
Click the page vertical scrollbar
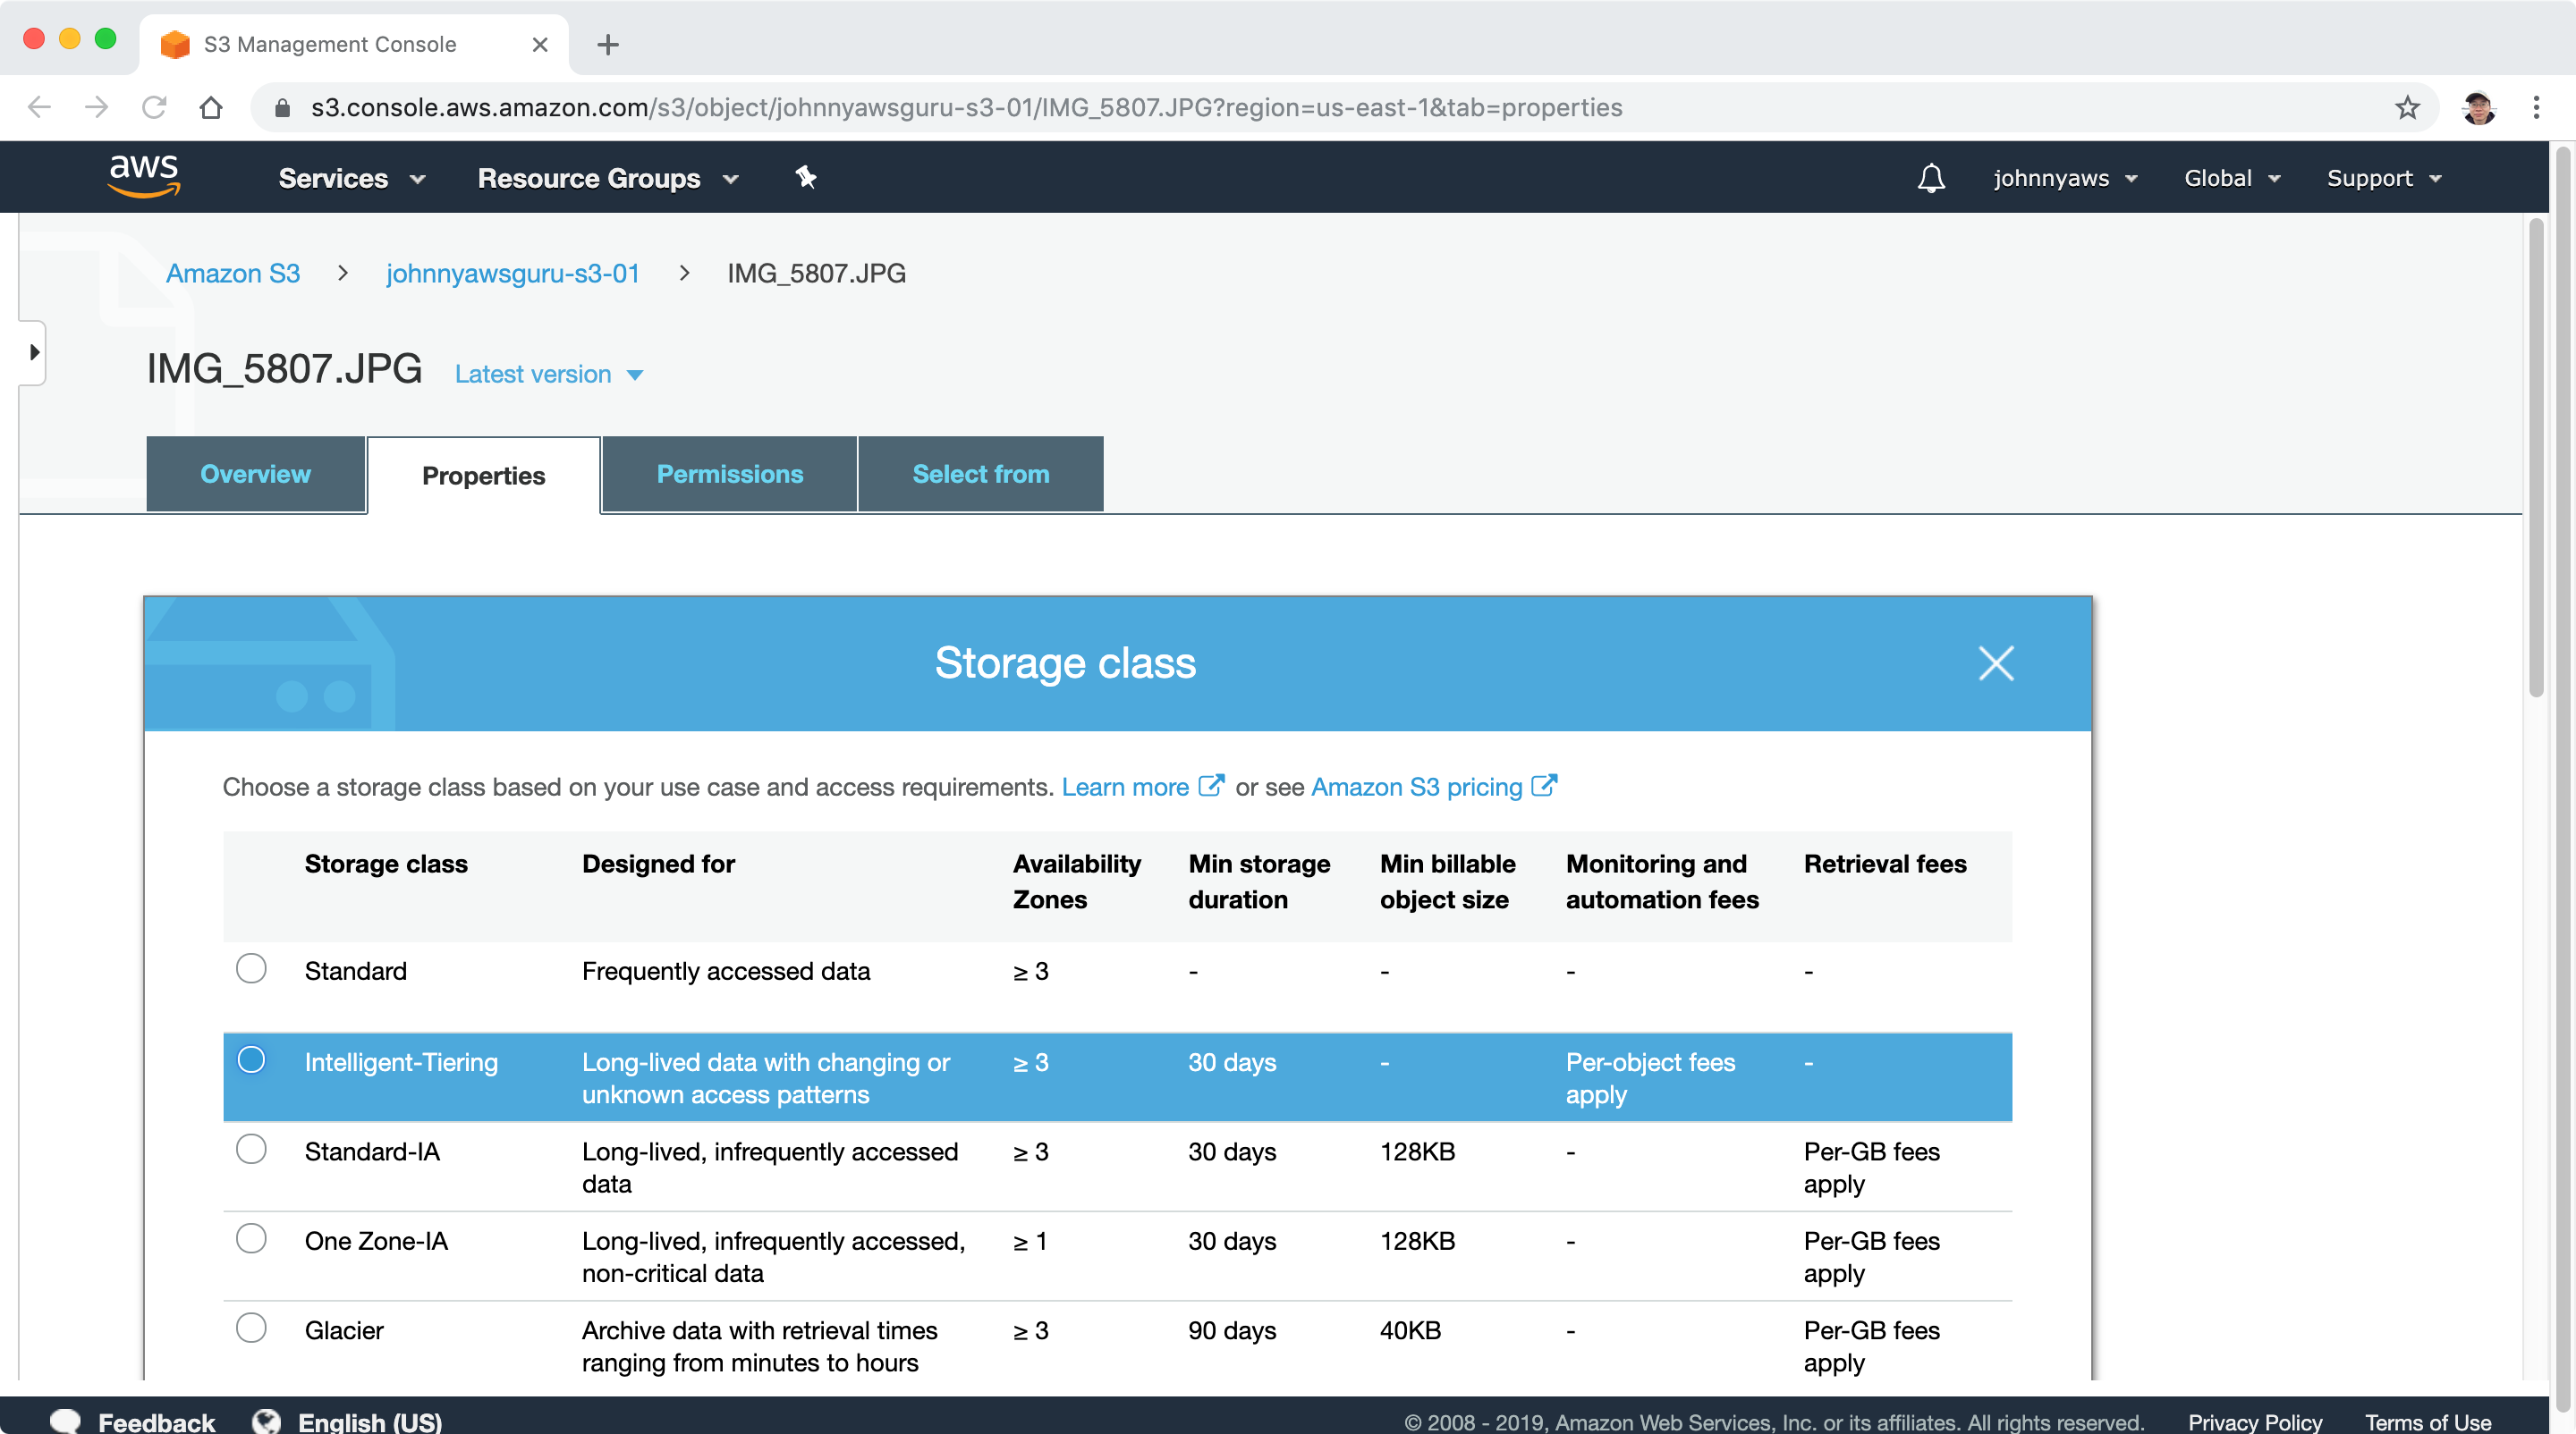click(2536, 460)
